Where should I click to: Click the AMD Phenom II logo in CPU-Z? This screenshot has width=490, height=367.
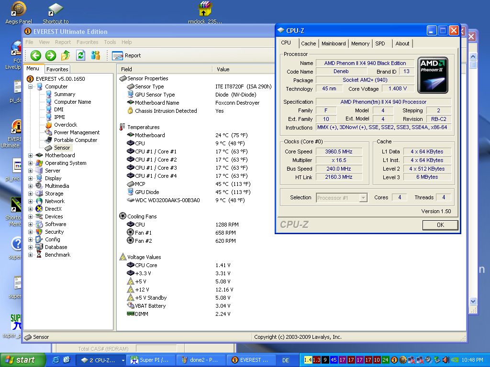433,75
